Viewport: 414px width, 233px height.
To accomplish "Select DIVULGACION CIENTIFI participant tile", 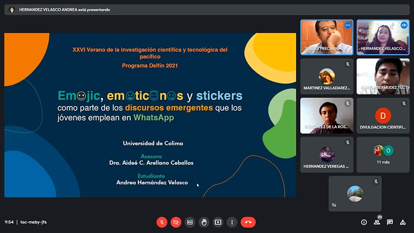I will (383, 116).
